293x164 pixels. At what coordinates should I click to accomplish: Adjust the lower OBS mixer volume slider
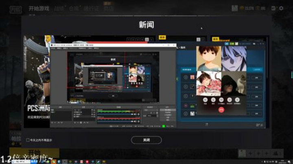(x=115, y=121)
